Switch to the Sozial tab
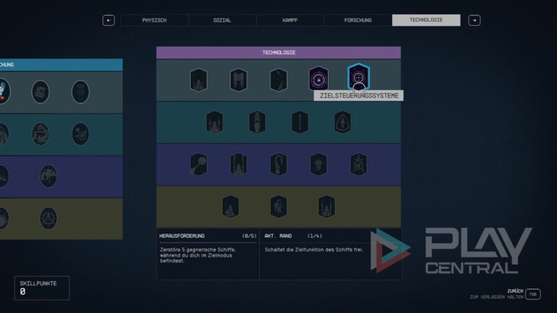This screenshot has height=313, width=557. coord(222,20)
